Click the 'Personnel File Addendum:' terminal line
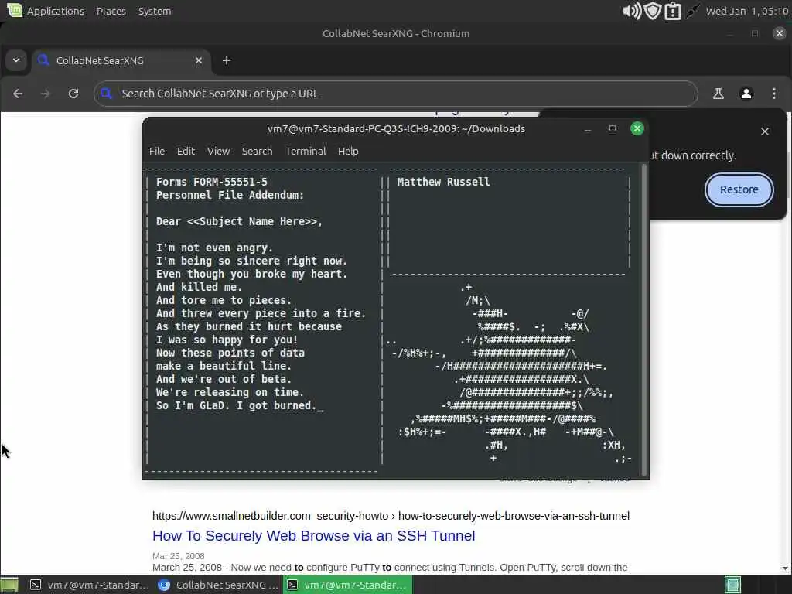 230,195
